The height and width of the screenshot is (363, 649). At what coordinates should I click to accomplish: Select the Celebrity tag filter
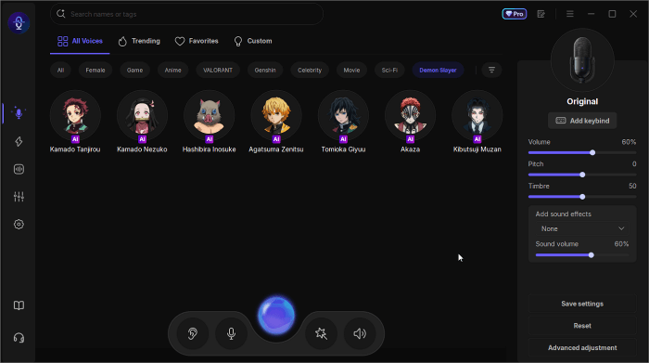click(310, 70)
